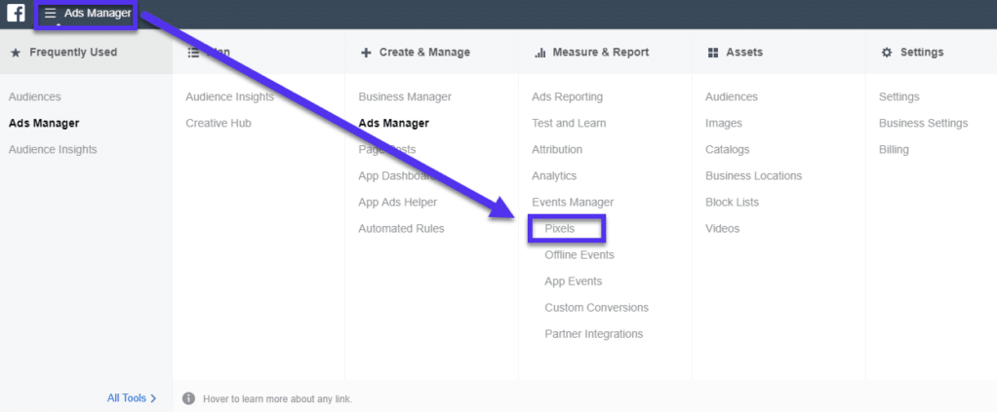Open Business Locations under Assets
Image resolution: width=997 pixels, height=412 pixels.
tap(753, 176)
